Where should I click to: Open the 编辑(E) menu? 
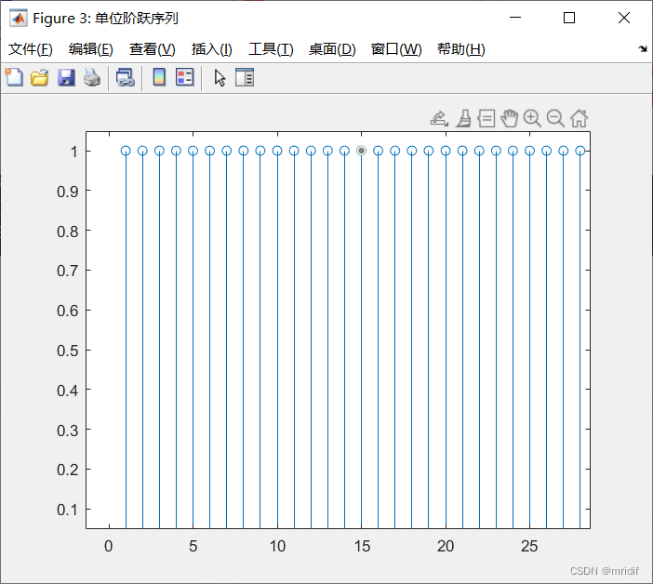91,49
